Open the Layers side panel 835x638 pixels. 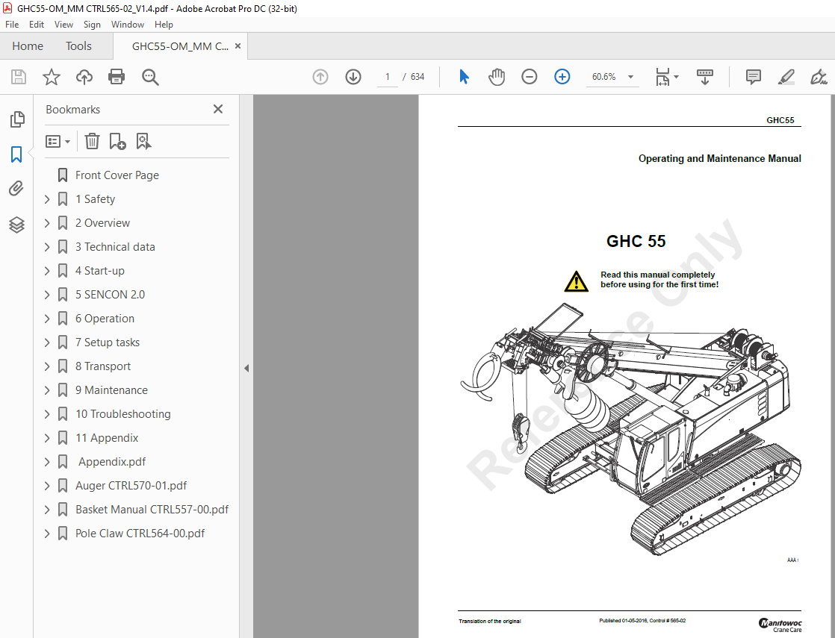point(16,225)
